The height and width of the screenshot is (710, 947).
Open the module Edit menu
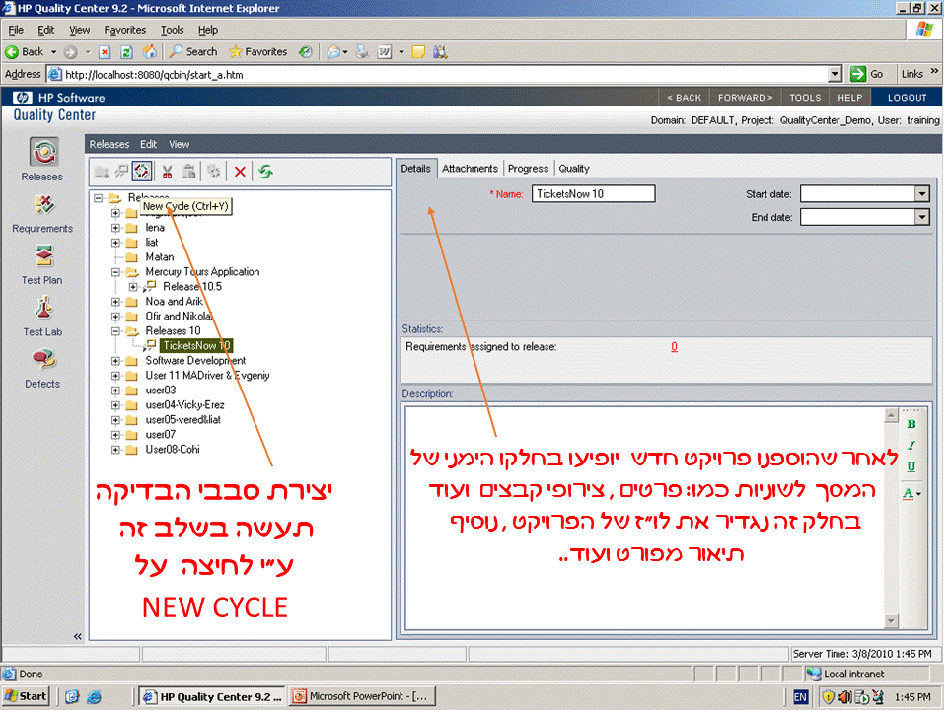click(x=149, y=144)
